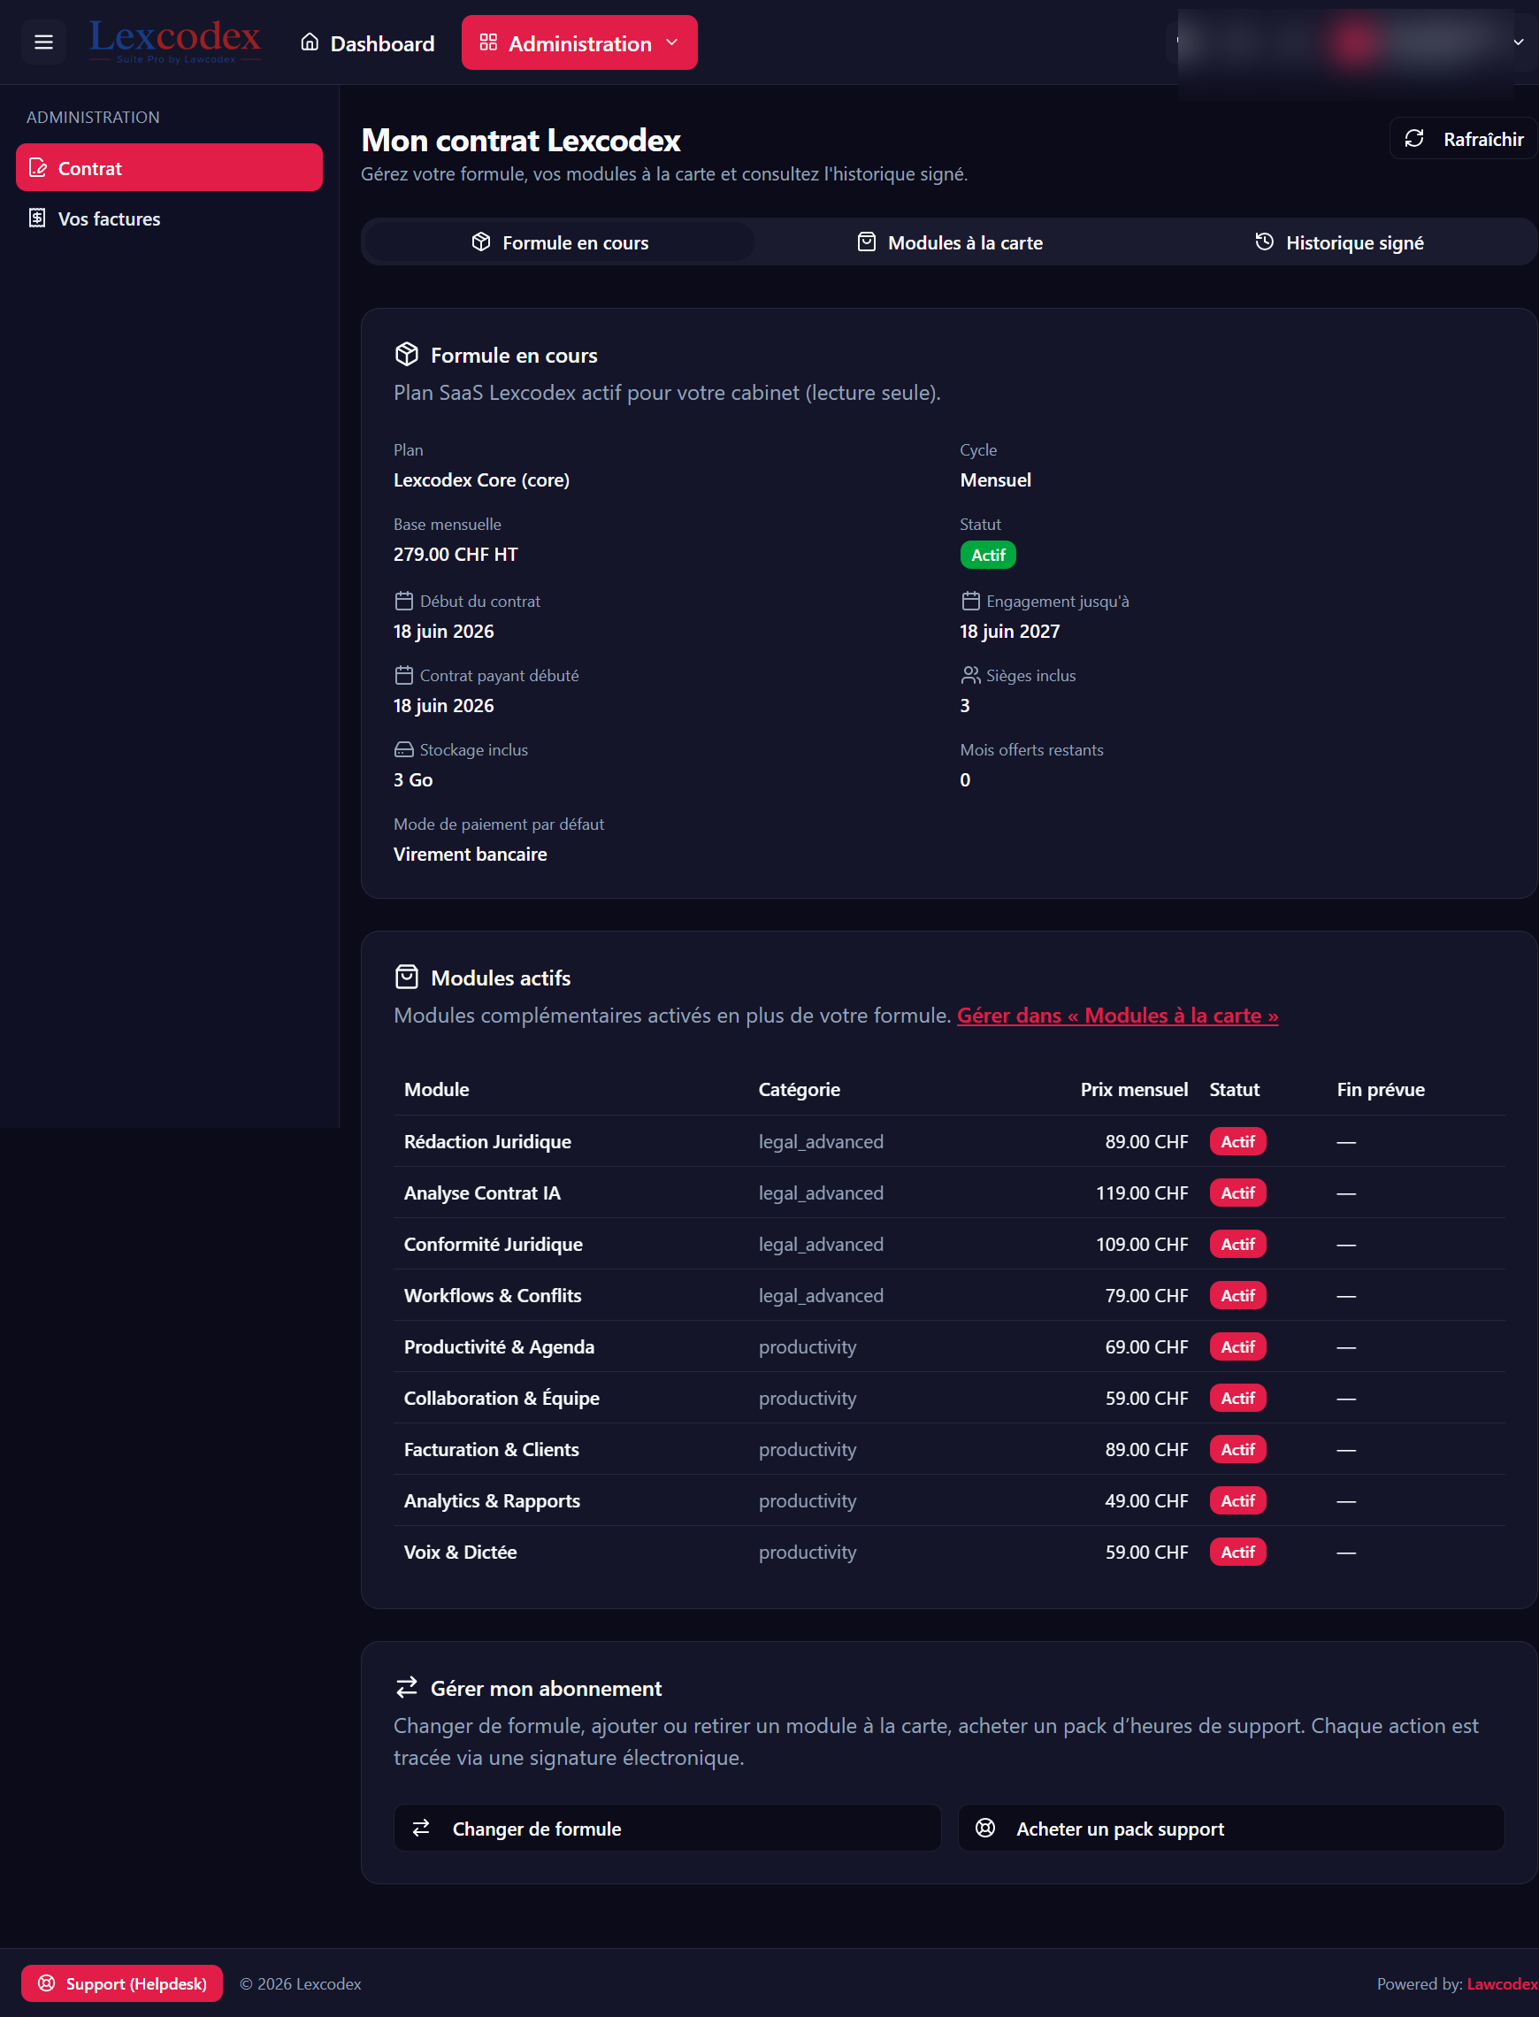Expand the user account chevron
Image resolution: width=1539 pixels, height=2017 pixels.
pyautogui.click(x=1518, y=42)
